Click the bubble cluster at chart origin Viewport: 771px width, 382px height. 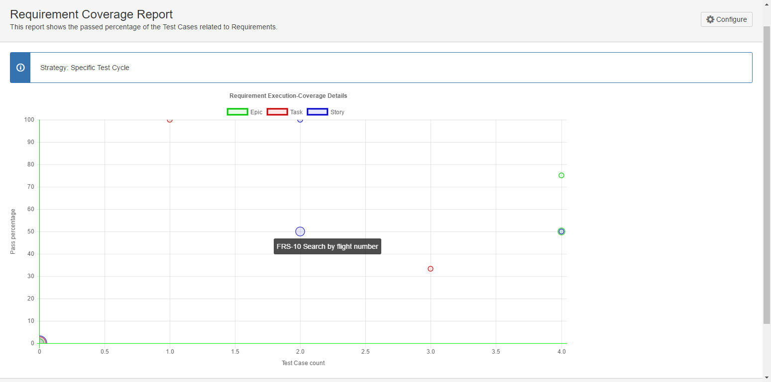41,341
